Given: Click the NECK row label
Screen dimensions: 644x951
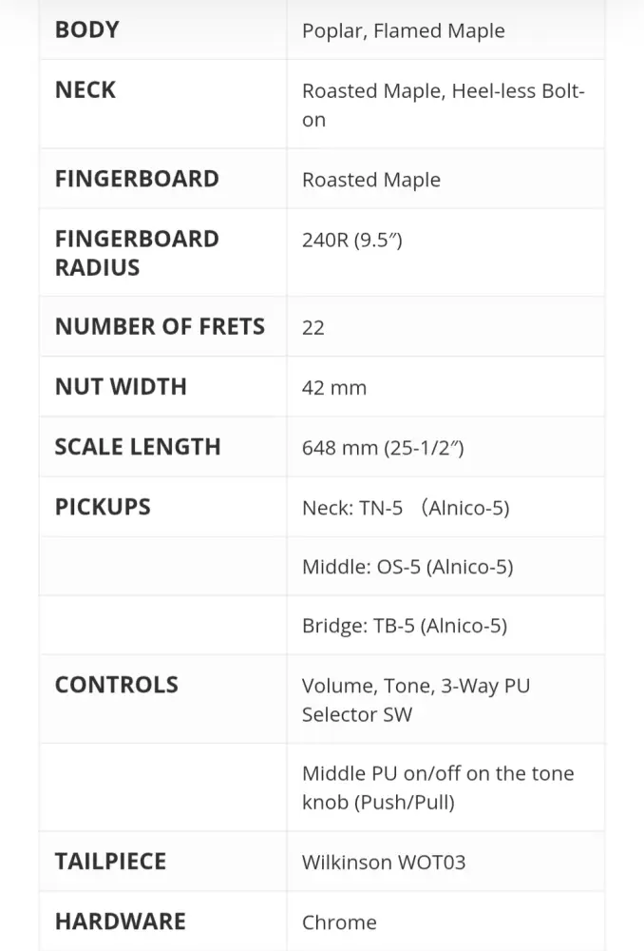Looking at the screenshot, I should (85, 90).
